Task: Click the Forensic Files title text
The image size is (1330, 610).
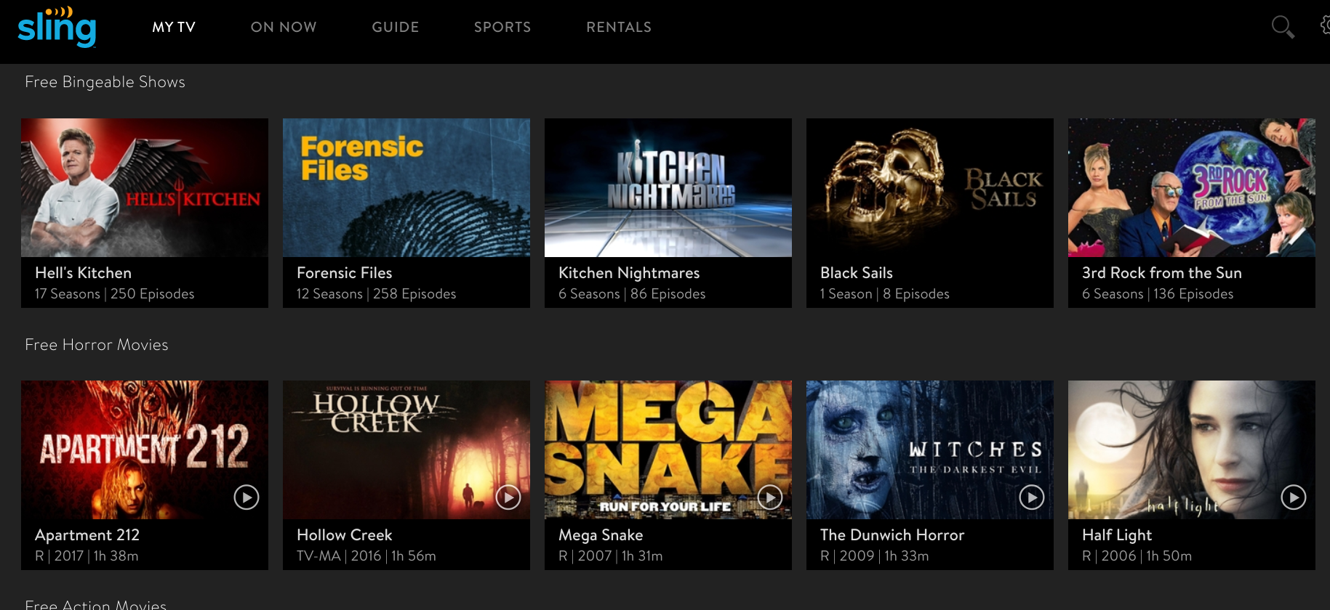Action: point(345,273)
